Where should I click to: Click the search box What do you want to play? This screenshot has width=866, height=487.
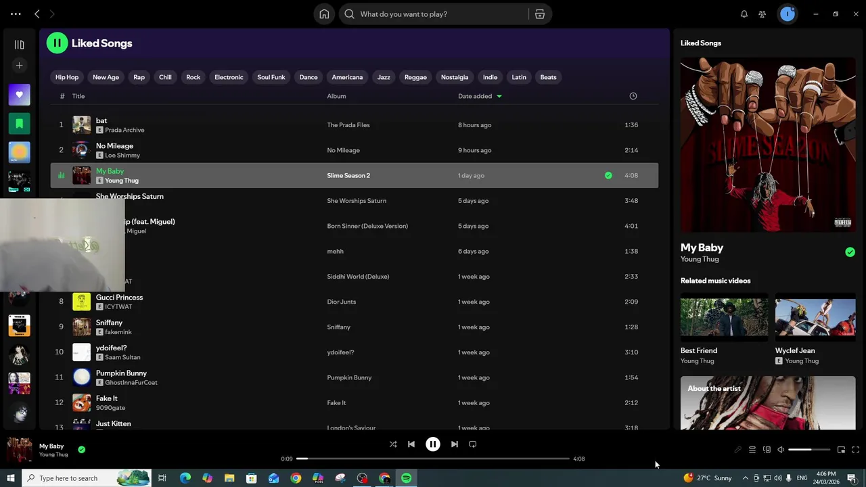click(433, 14)
